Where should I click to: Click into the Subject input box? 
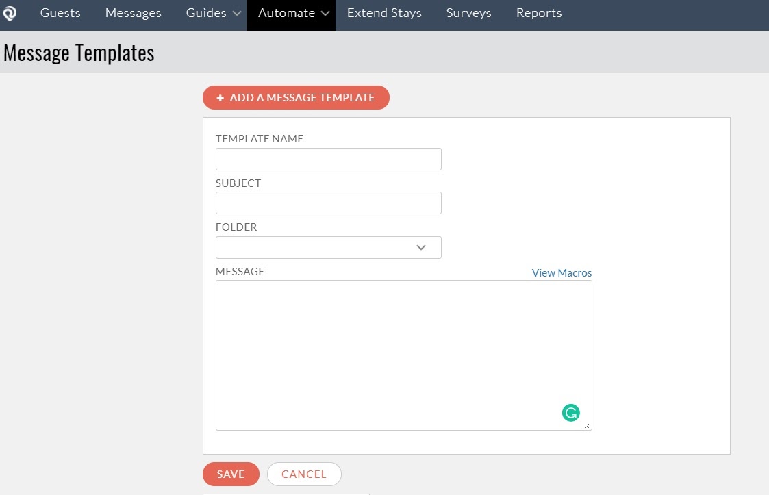328,203
